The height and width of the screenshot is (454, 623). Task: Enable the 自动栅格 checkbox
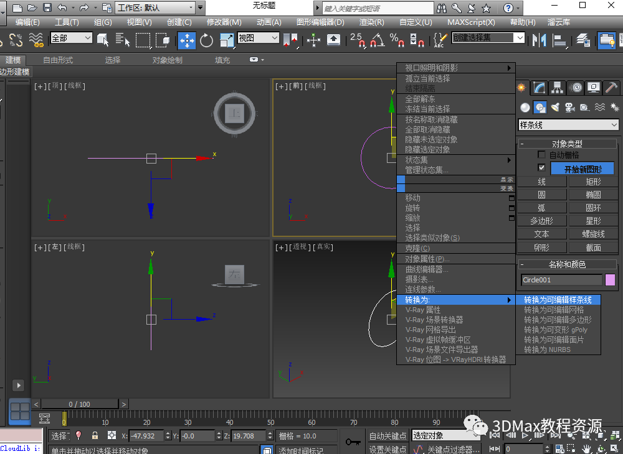[541, 155]
